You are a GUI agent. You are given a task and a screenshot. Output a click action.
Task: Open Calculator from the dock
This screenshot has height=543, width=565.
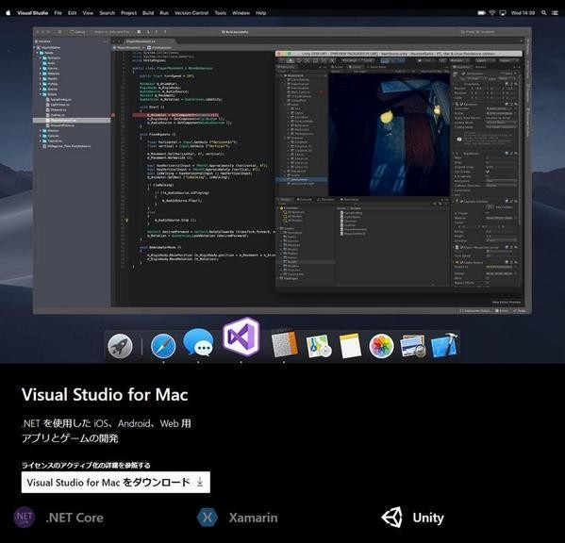284,343
